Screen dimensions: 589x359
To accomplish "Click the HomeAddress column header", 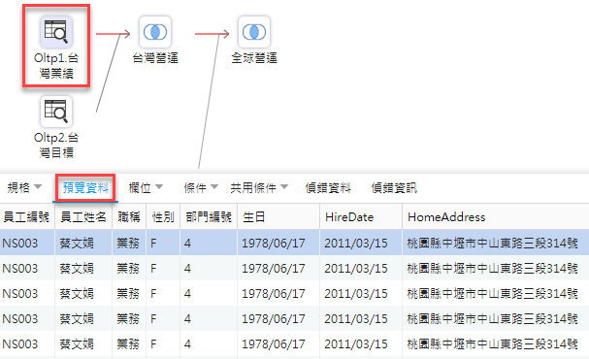I will coord(496,216).
